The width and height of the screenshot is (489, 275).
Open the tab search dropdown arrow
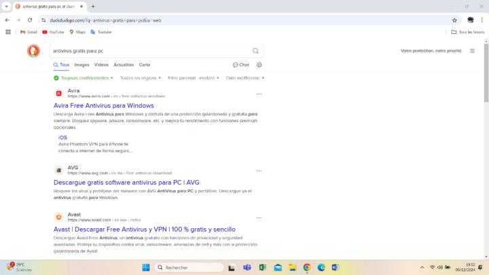click(6, 6)
